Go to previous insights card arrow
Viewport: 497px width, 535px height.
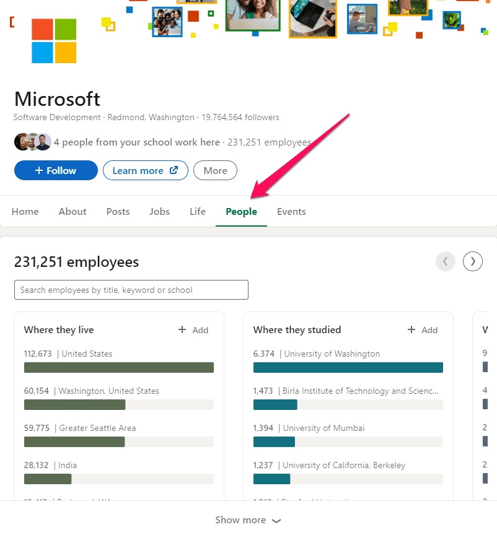[446, 261]
